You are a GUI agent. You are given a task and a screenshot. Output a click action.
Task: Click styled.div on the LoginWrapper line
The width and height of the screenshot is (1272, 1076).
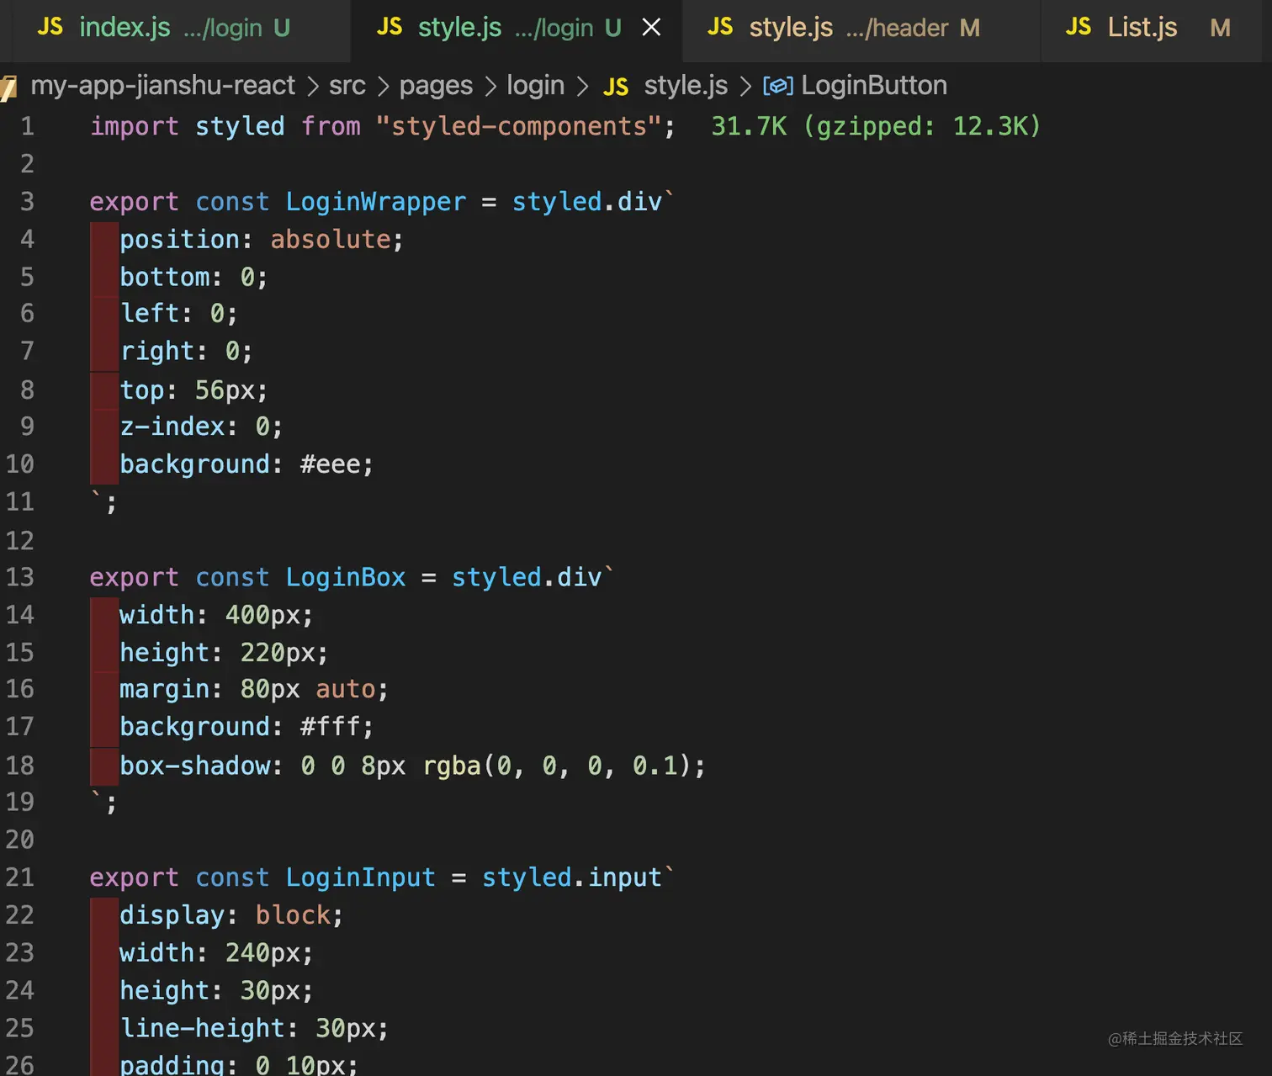point(586,202)
